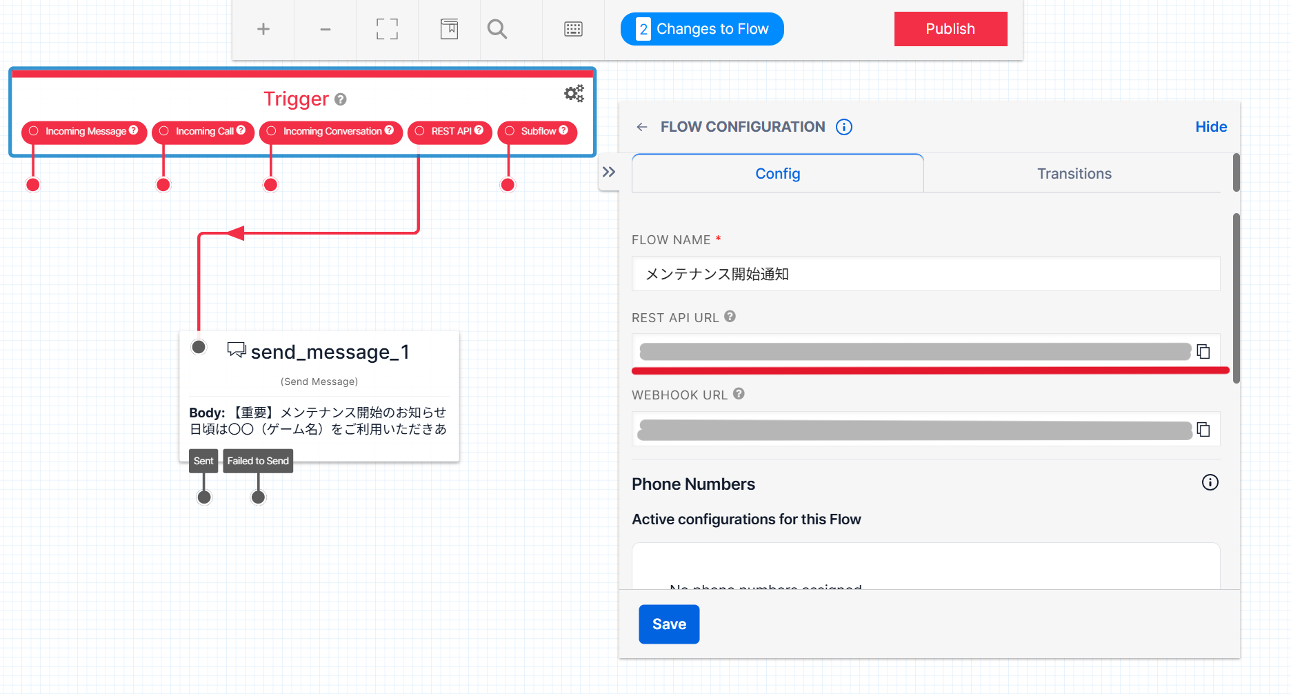Viewport: 1291px width, 694px height.
Task: Select the Config tab
Action: [777, 173]
